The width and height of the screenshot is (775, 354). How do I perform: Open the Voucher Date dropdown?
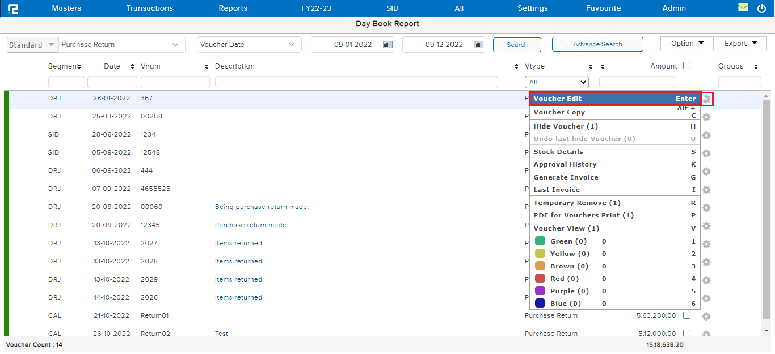click(x=292, y=45)
